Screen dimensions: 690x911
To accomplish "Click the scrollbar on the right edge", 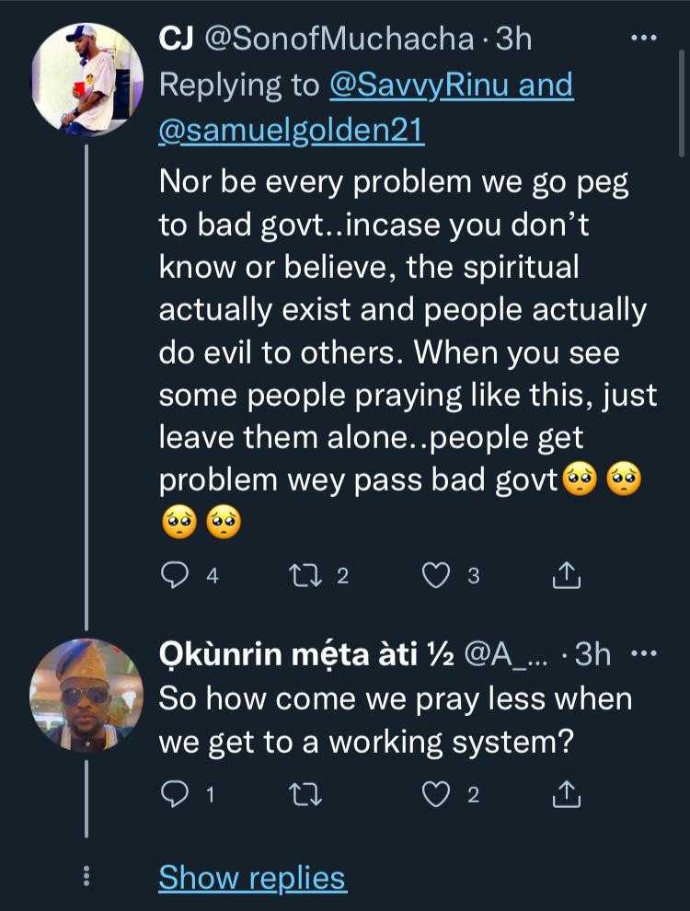I will pos(682,138).
